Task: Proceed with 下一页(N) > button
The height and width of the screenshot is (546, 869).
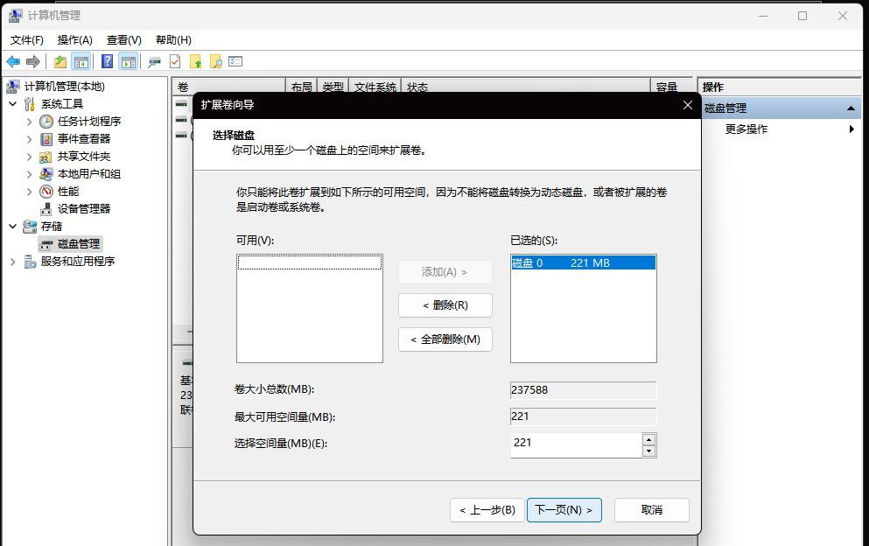Action: (564, 510)
